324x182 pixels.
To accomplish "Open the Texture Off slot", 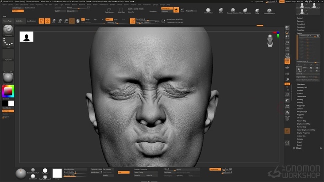I will [x=8, y=66].
